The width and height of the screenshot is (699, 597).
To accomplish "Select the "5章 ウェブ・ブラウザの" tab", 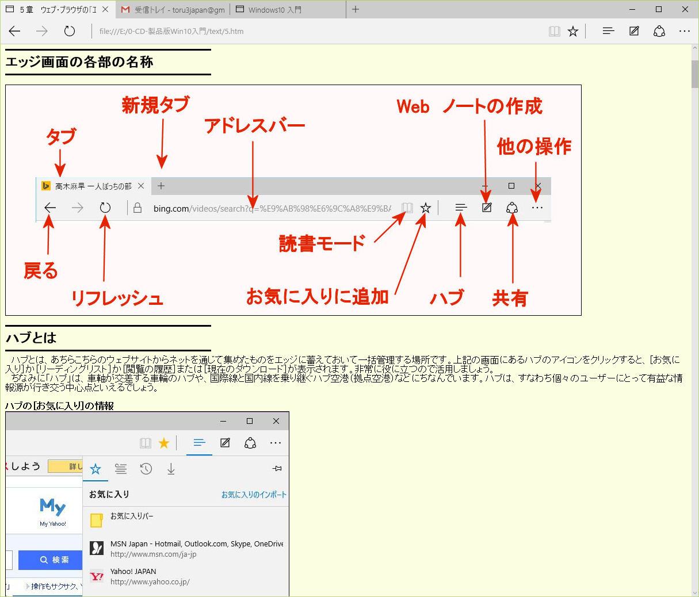I will (x=52, y=10).
